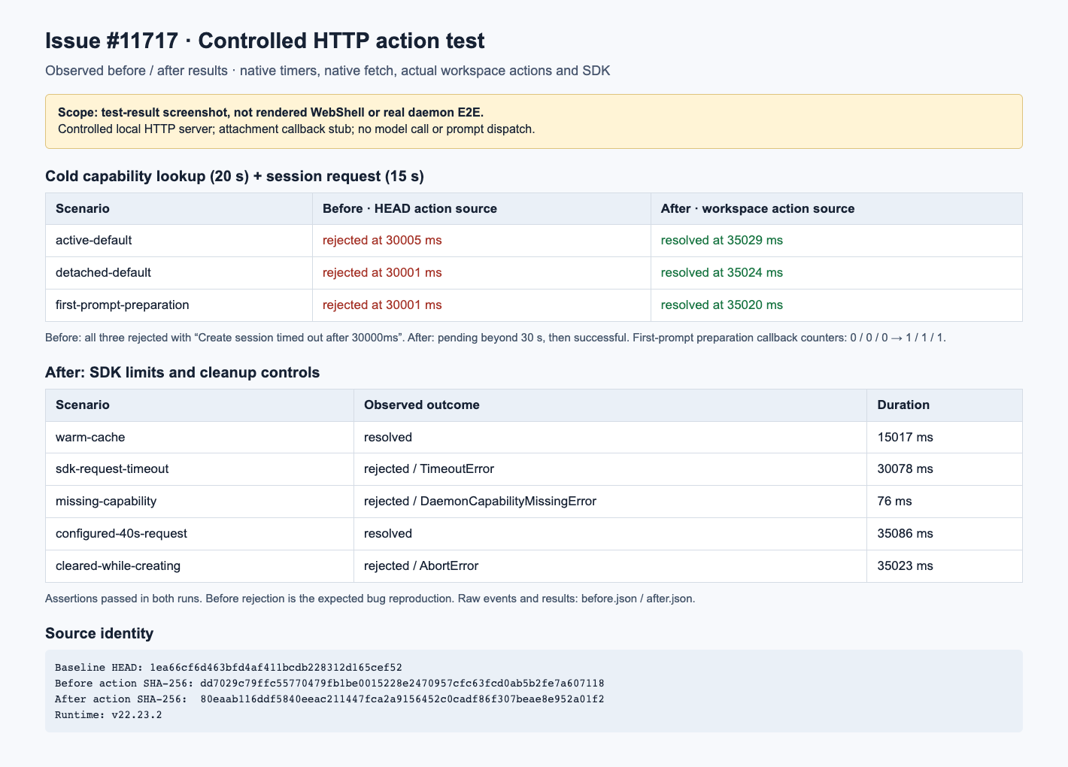Click the 'After: SDK limits and cleanup controls' heading
The width and height of the screenshot is (1068, 767).
pos(183,372)
